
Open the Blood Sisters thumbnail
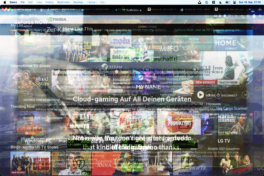tap(31, 81)
